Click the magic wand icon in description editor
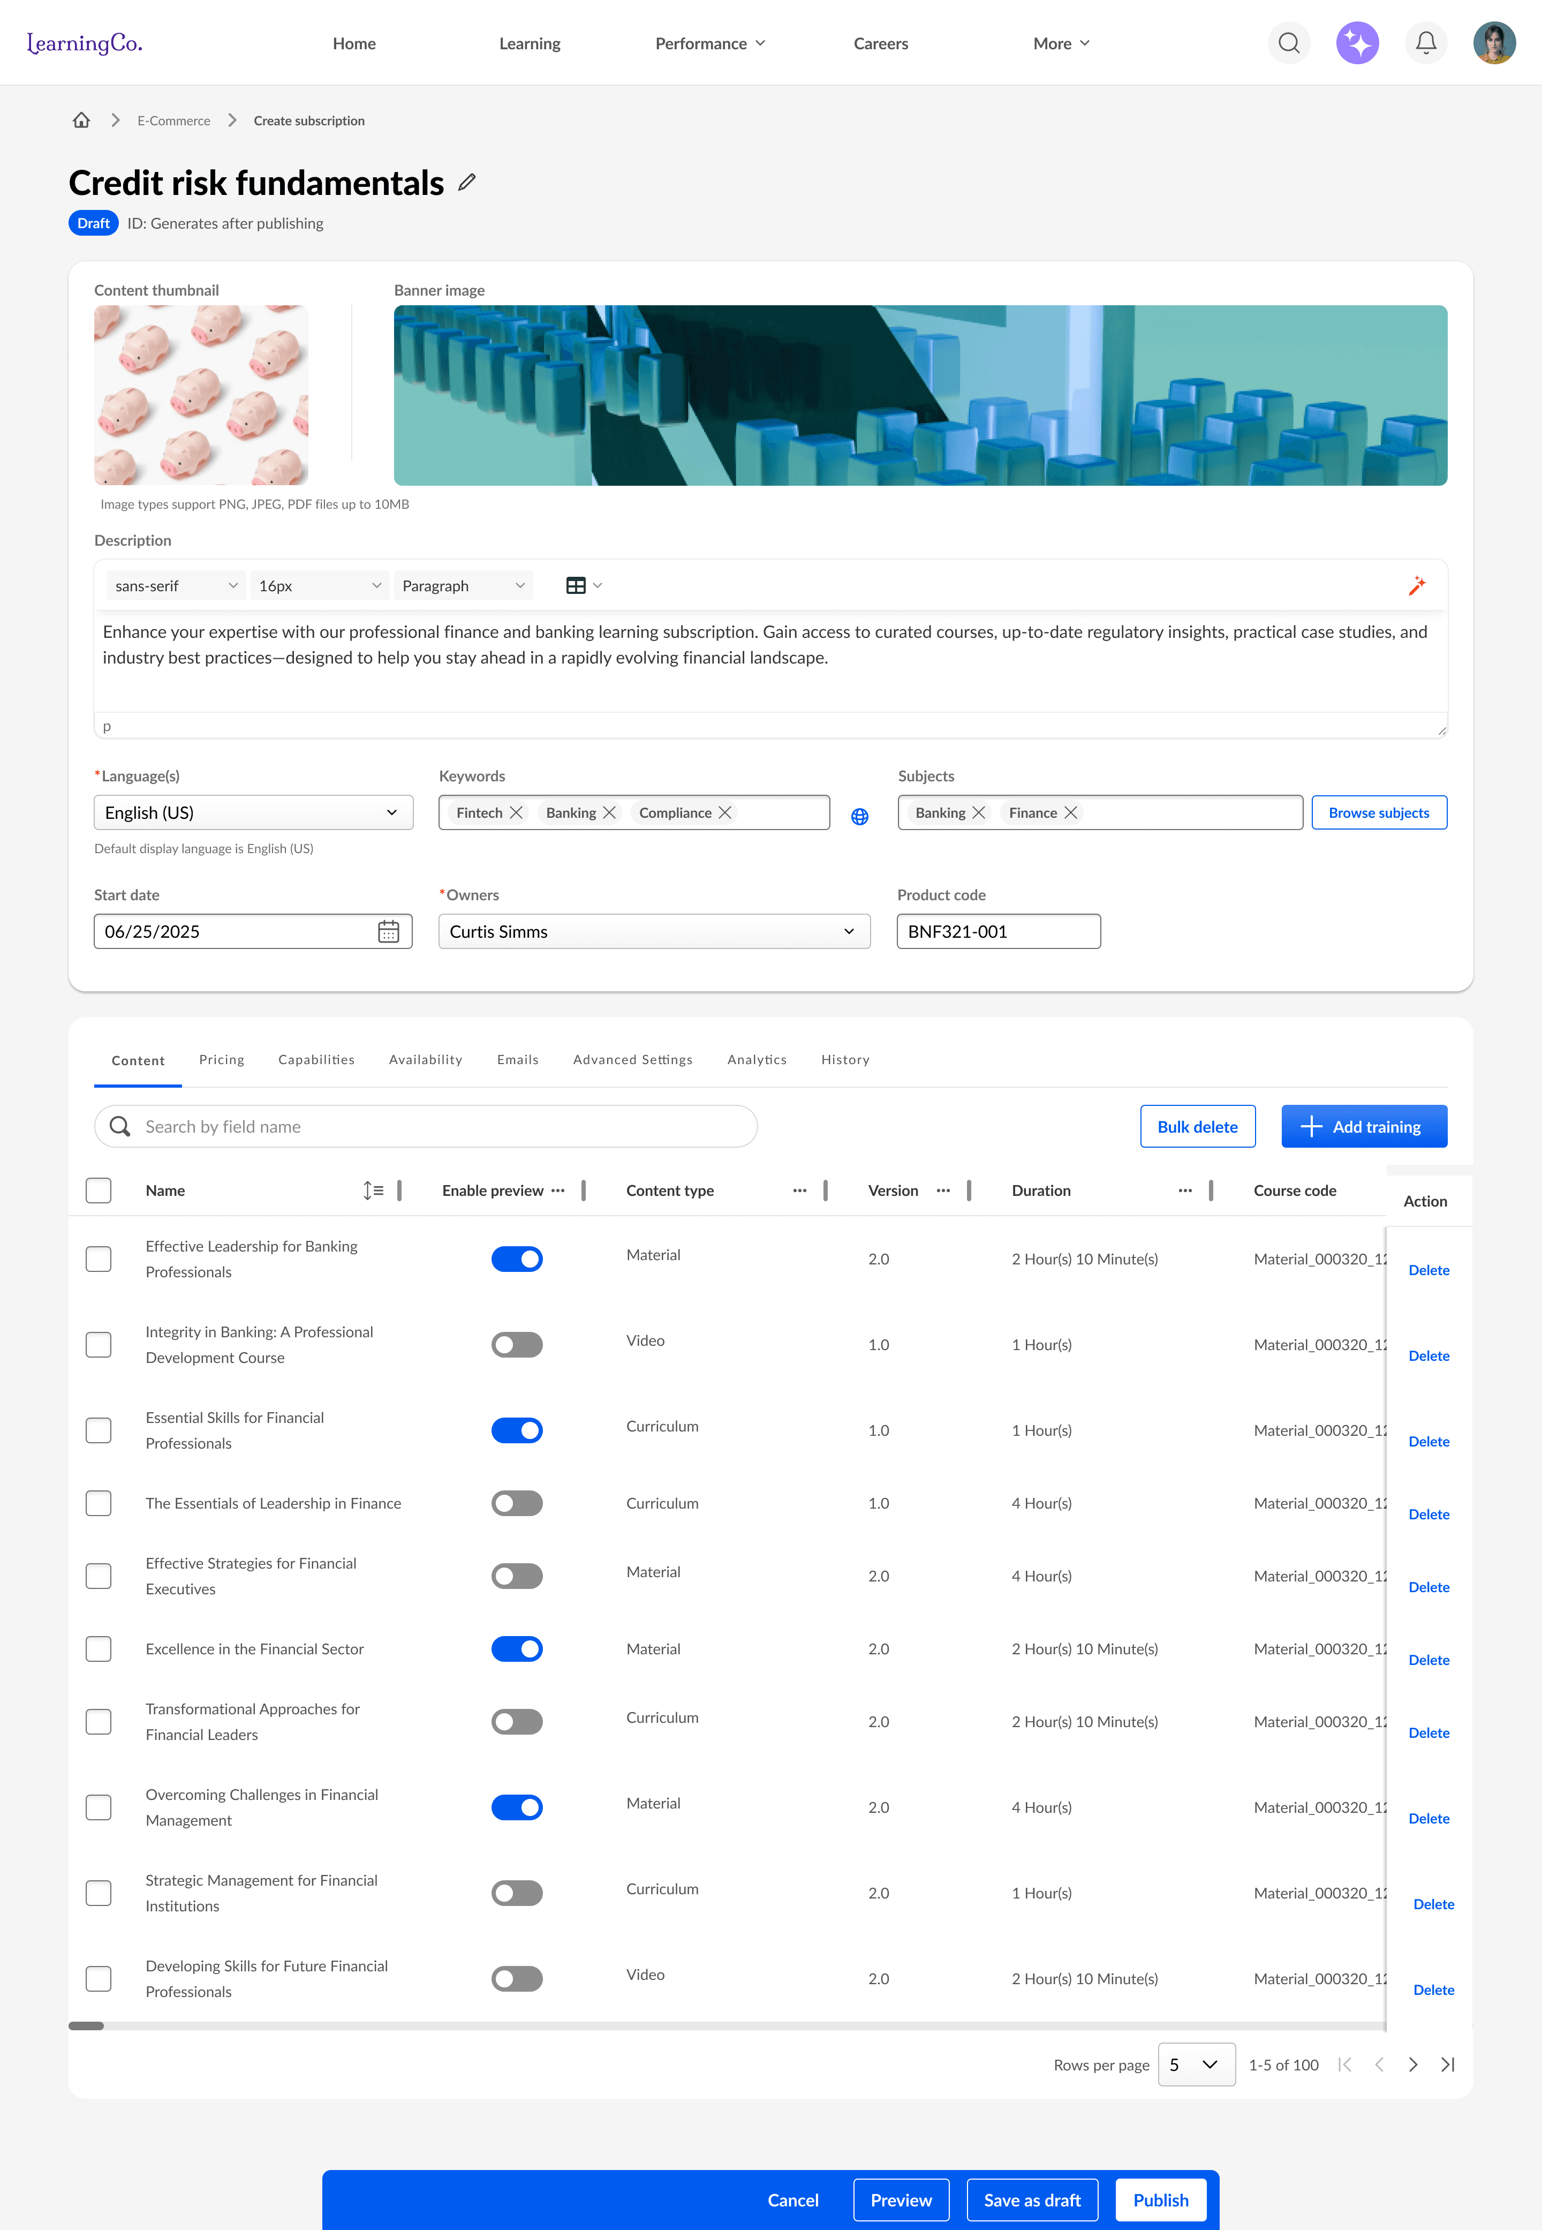 (x=1416, y=585)
